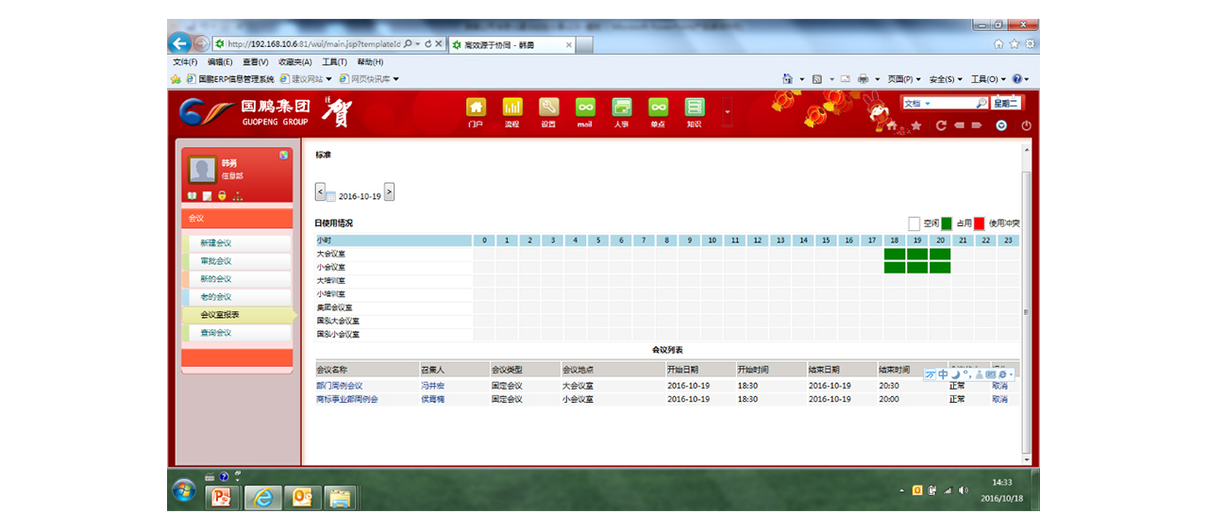
Task: Open the 查看(V) menu
Action: tap(255, 62)
